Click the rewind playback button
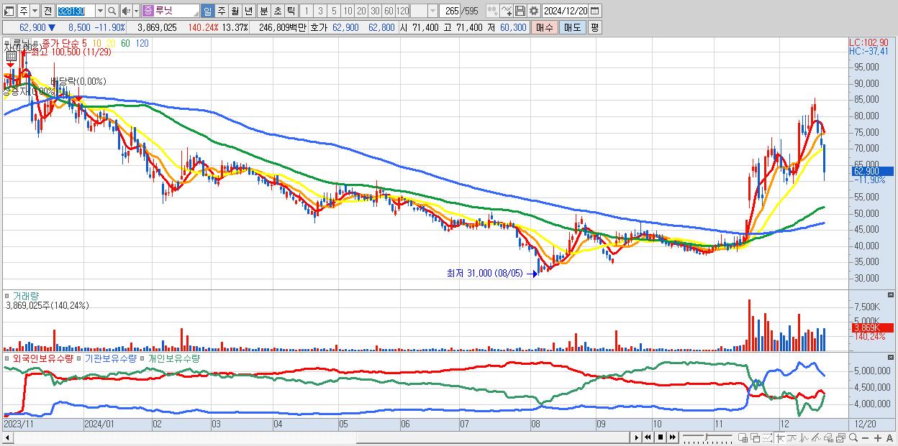The width and height of the screenshot is (898, 446). 648,437
